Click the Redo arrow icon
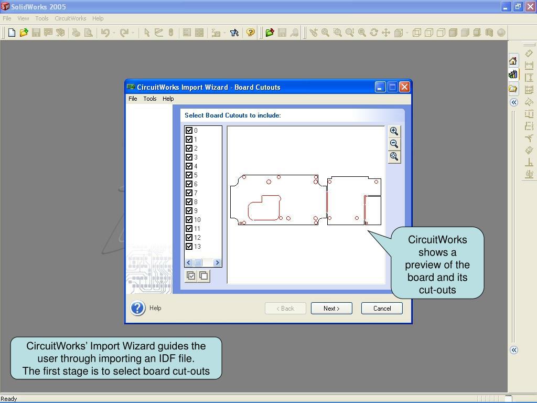 click(124, 33)
